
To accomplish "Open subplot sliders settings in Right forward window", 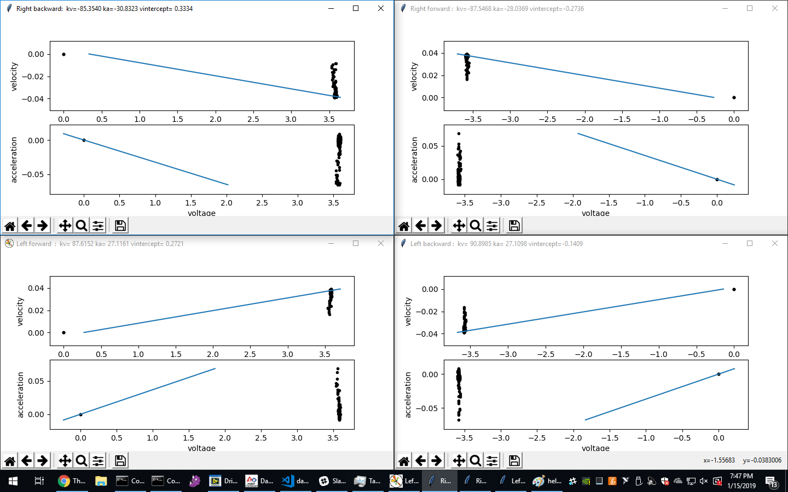I will tap(492, 226).
